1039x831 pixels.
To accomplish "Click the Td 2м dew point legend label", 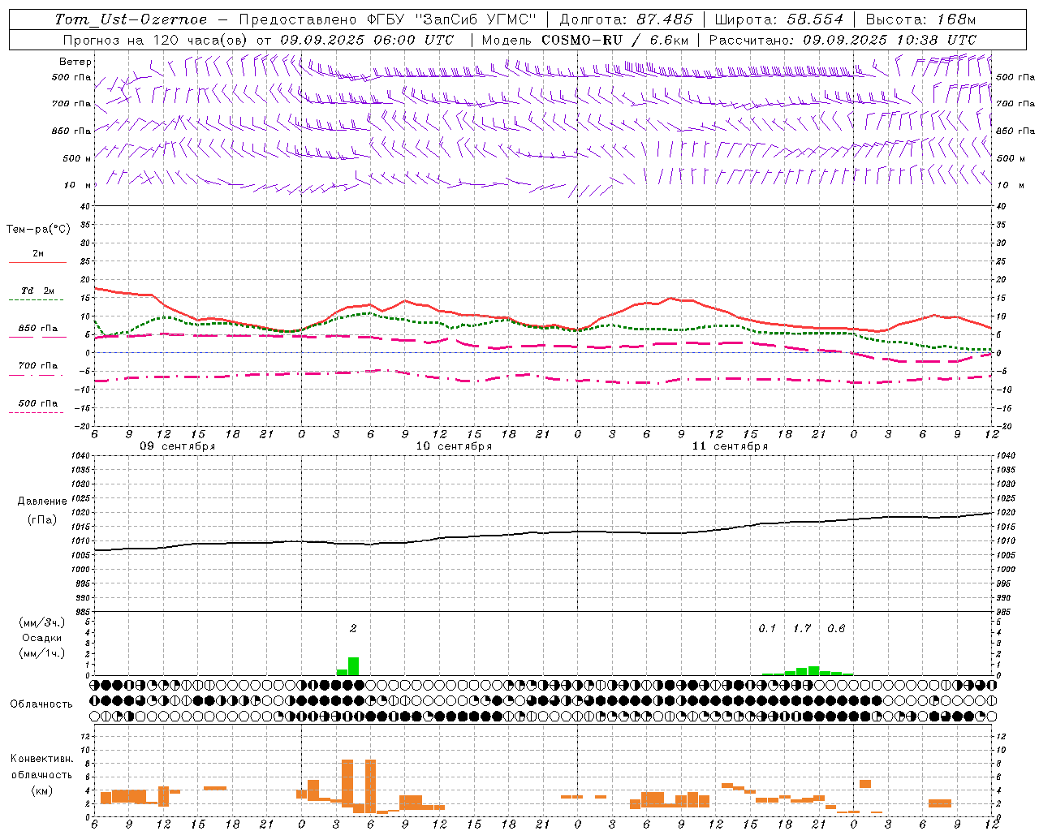I will point(38,291).
